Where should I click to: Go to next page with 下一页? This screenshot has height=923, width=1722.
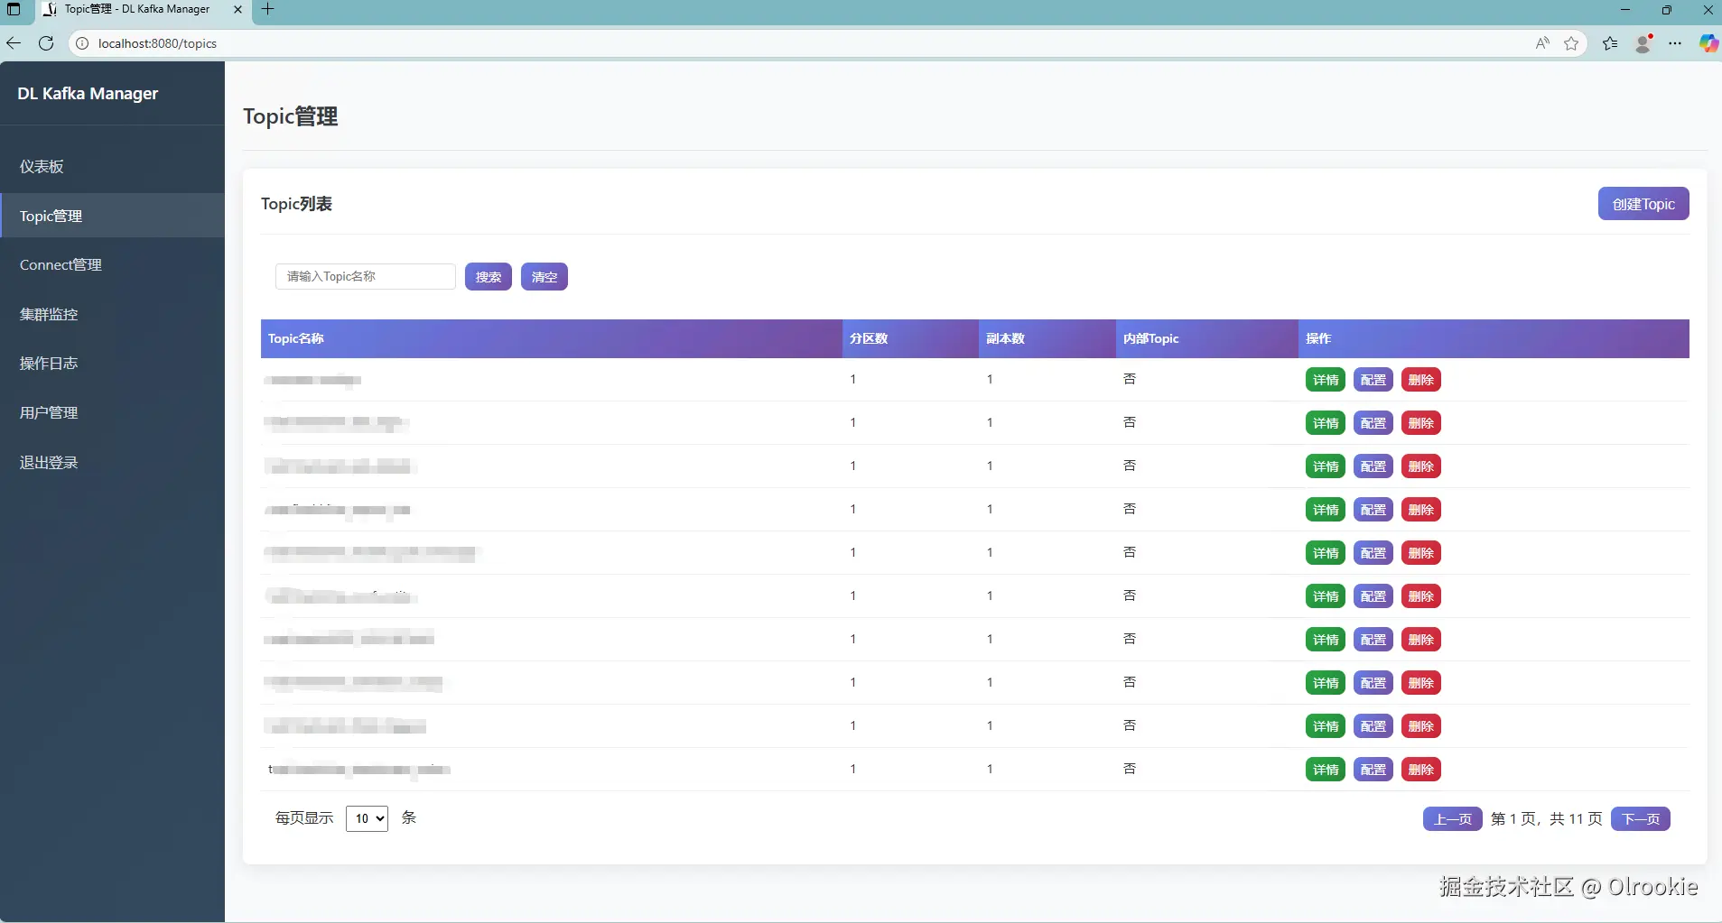pos(1641,819)
